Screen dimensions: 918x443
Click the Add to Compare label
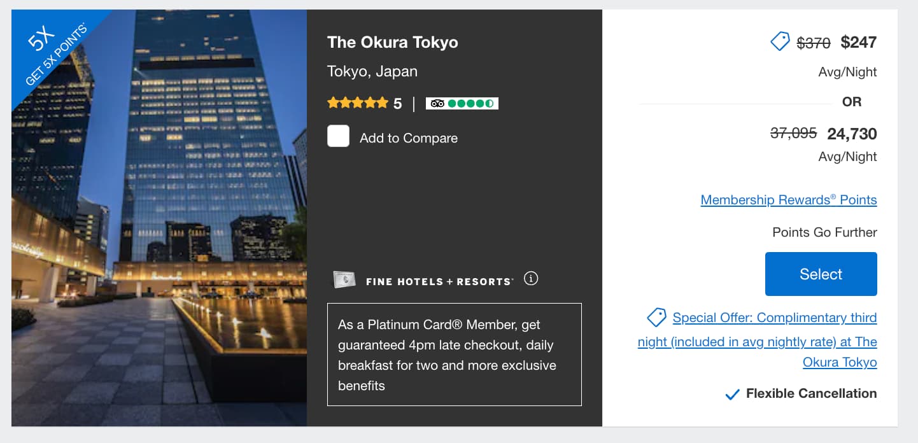coord(409,138)
